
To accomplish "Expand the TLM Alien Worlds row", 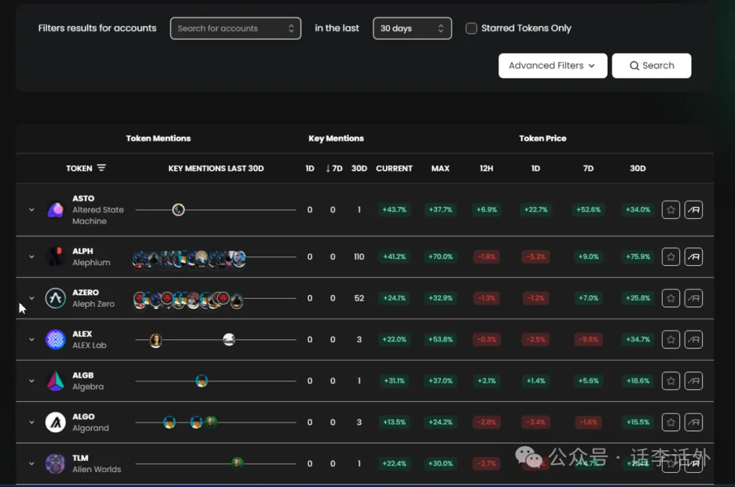I will pyautogui.click(x=31, y=464).
